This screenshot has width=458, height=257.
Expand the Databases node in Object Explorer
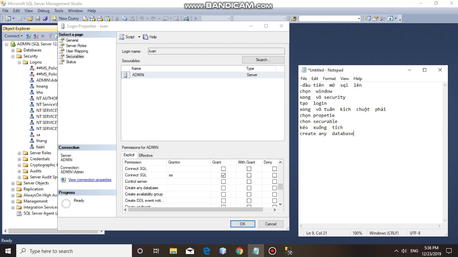coord(13,50)
